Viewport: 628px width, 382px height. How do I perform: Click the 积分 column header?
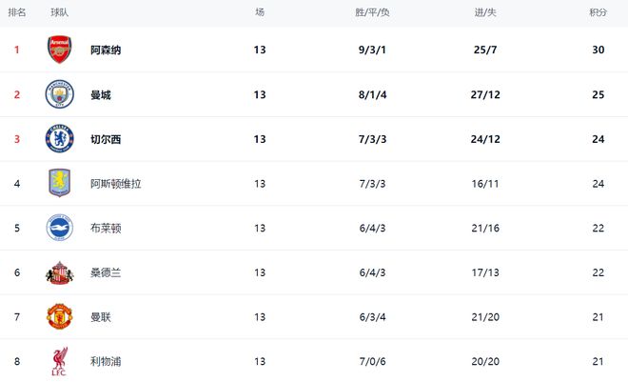(598, 12)
